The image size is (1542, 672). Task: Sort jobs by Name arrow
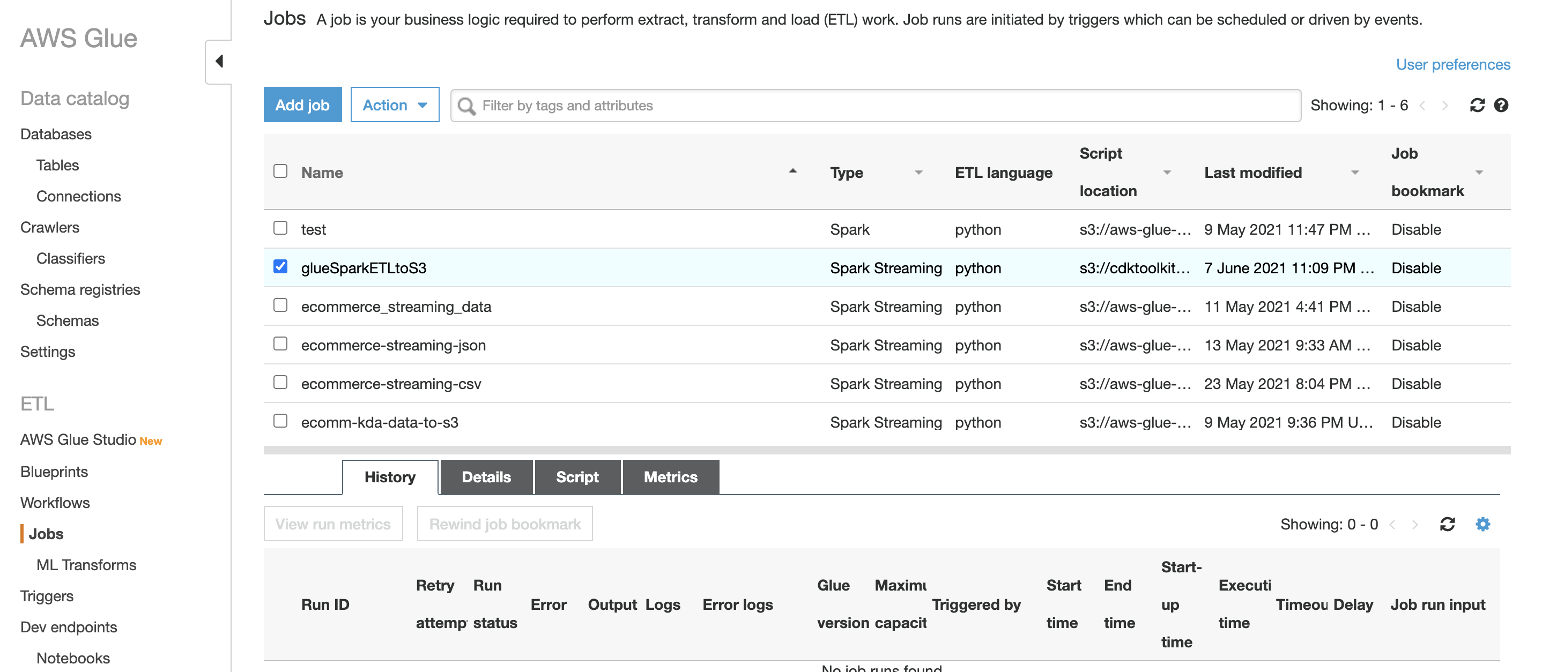[x=792, y=171]
